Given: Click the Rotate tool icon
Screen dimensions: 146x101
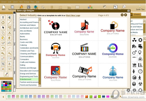Looking at the screenshot, I should tap(3, 22).
